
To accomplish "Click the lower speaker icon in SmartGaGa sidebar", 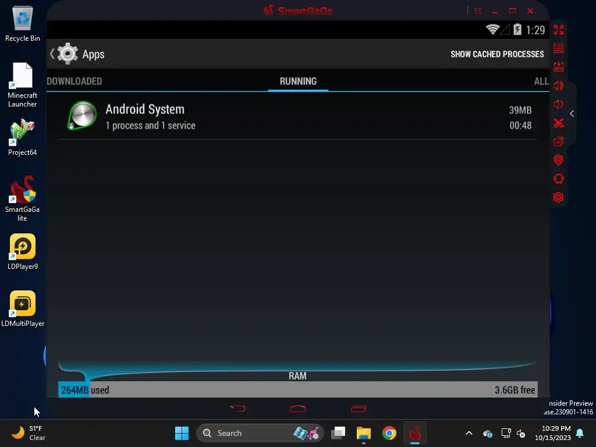I will pos(558,104).
